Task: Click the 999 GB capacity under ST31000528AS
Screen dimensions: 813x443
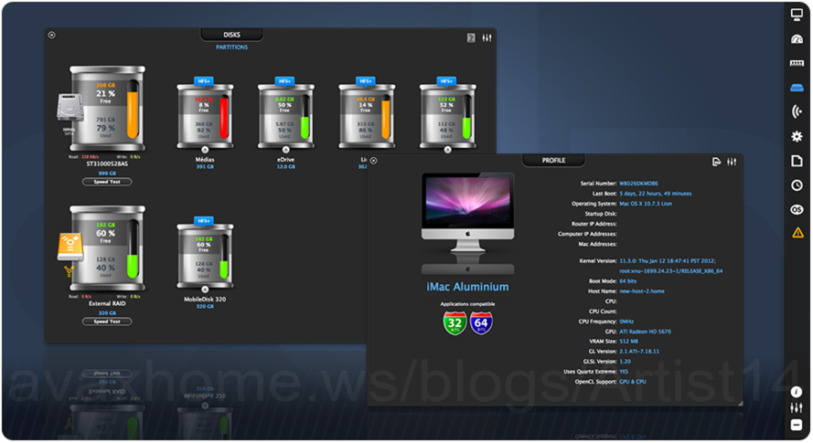Action: point(107,174)
